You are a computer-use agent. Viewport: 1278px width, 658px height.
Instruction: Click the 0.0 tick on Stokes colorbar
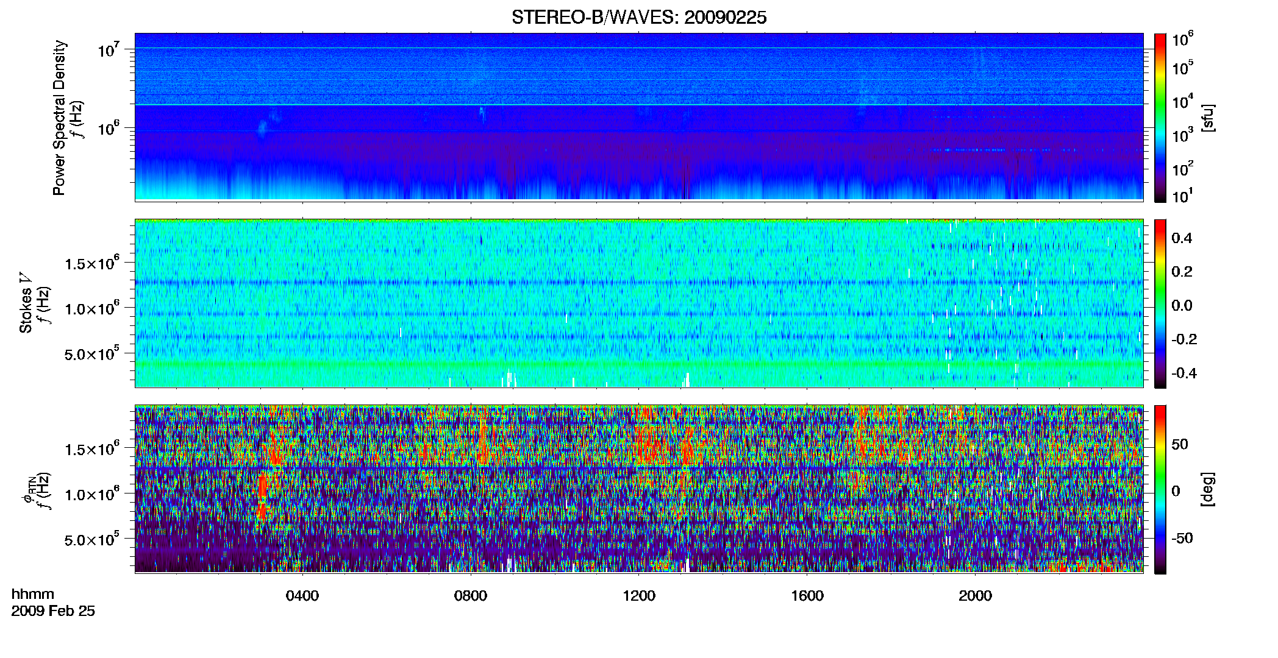point(1182,306)
